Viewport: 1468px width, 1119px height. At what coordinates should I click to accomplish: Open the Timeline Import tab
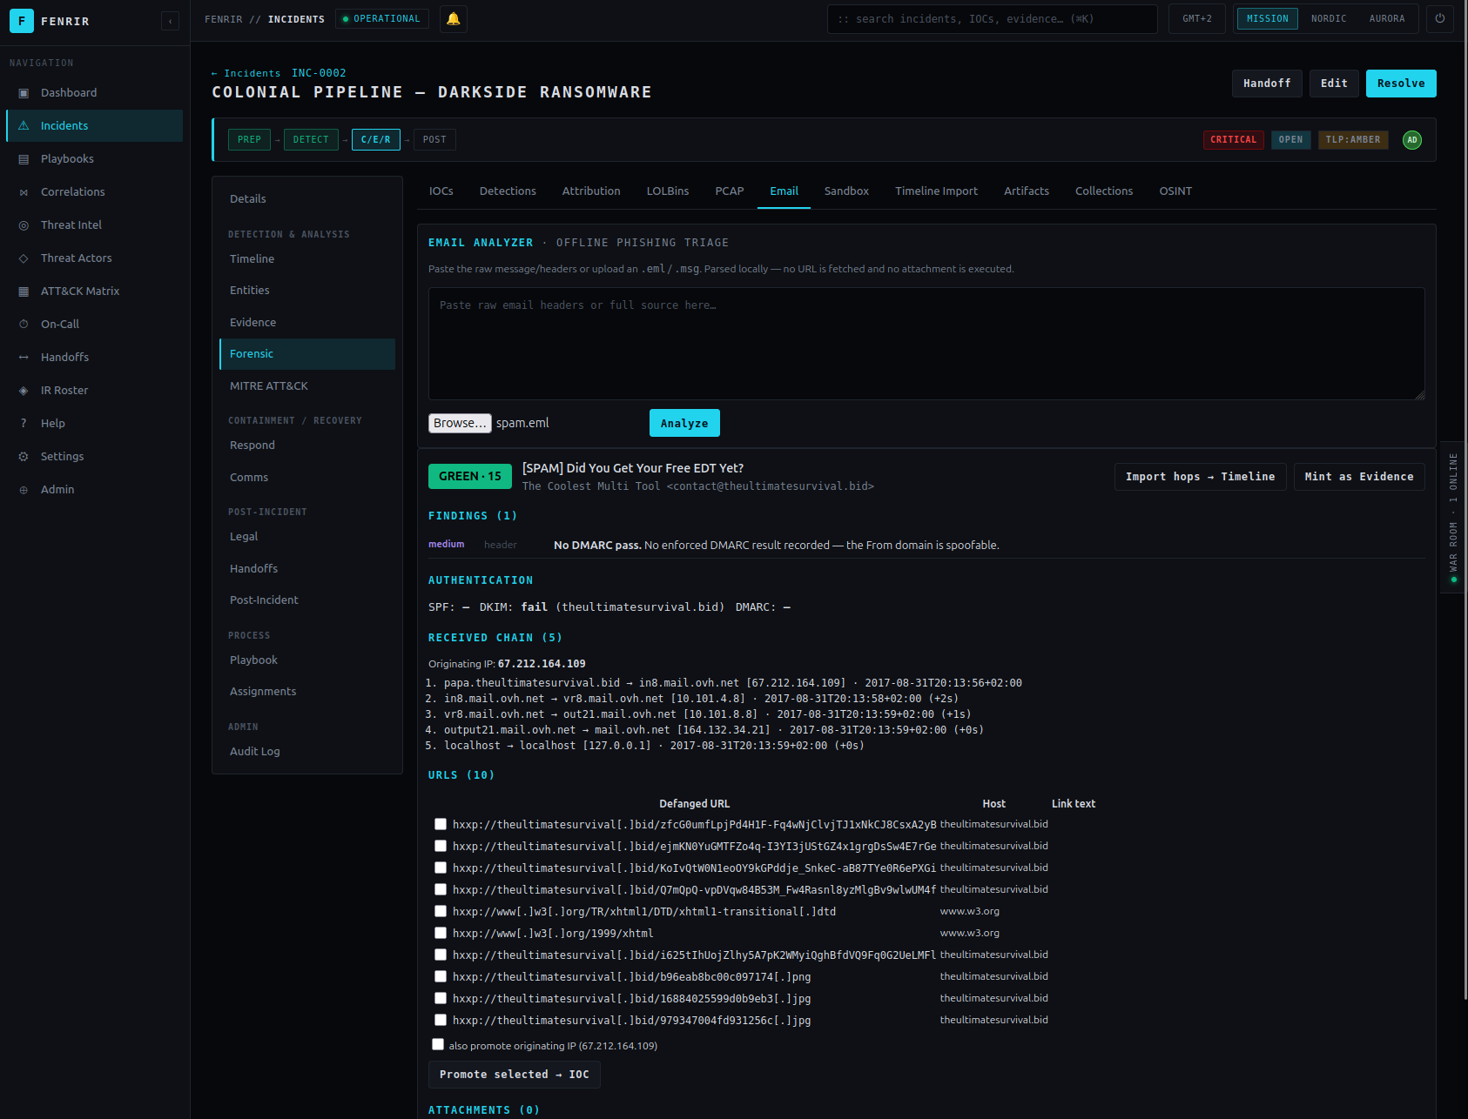(x=936, y=191)
